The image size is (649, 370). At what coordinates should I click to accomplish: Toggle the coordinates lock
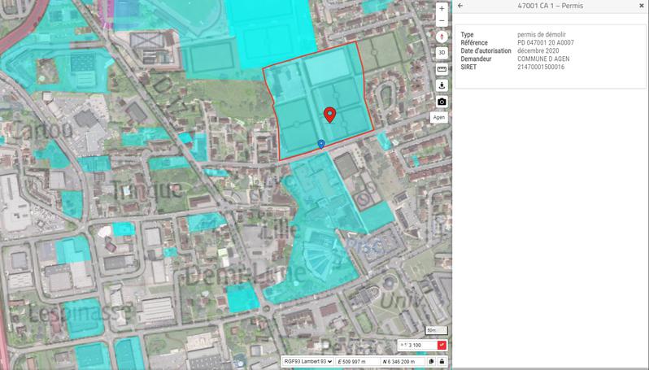pyautogui.click(x=442, y=361)
